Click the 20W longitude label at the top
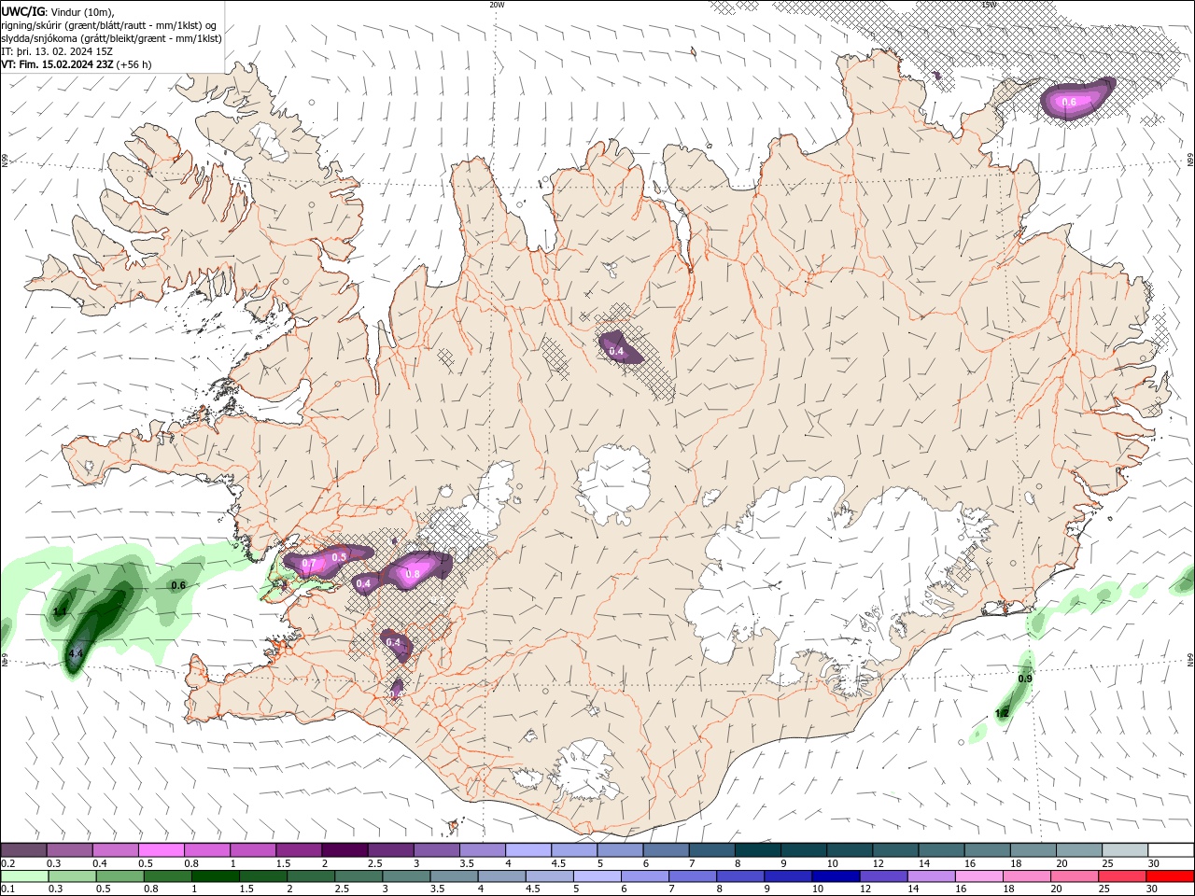Screen dimensions: 1195x896 coord(497,5)
